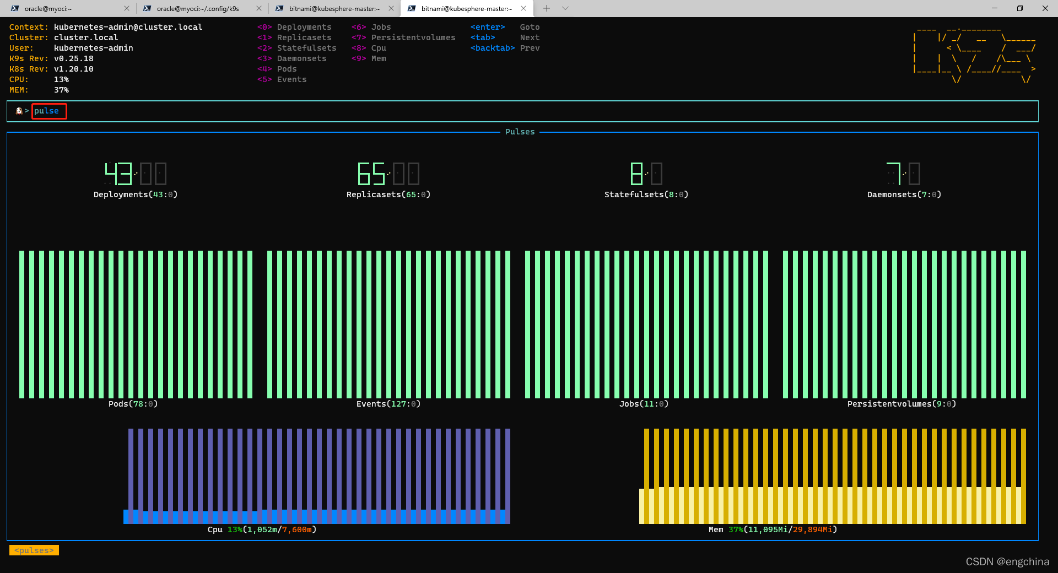1058x573 pixels.
Task: Click the <backtab> Prev hint
Action: 505,48
